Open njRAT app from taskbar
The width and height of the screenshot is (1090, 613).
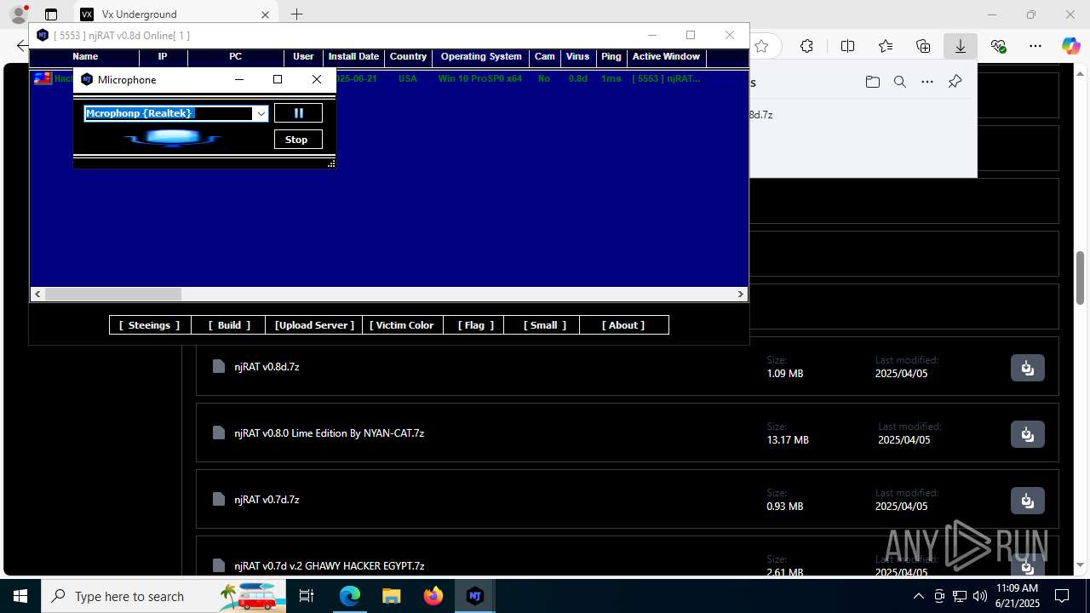point(475,596)
